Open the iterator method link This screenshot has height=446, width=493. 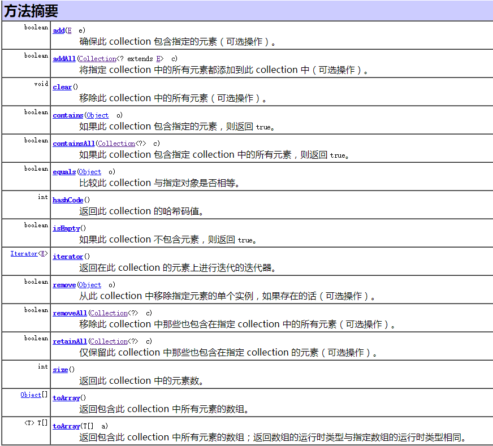[68, 257]
